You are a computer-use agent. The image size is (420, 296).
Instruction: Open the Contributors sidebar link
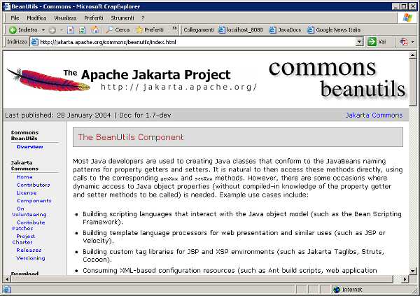pos(33,185)
